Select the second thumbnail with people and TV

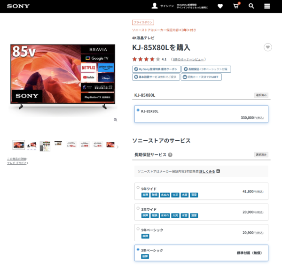pos(31,146)
